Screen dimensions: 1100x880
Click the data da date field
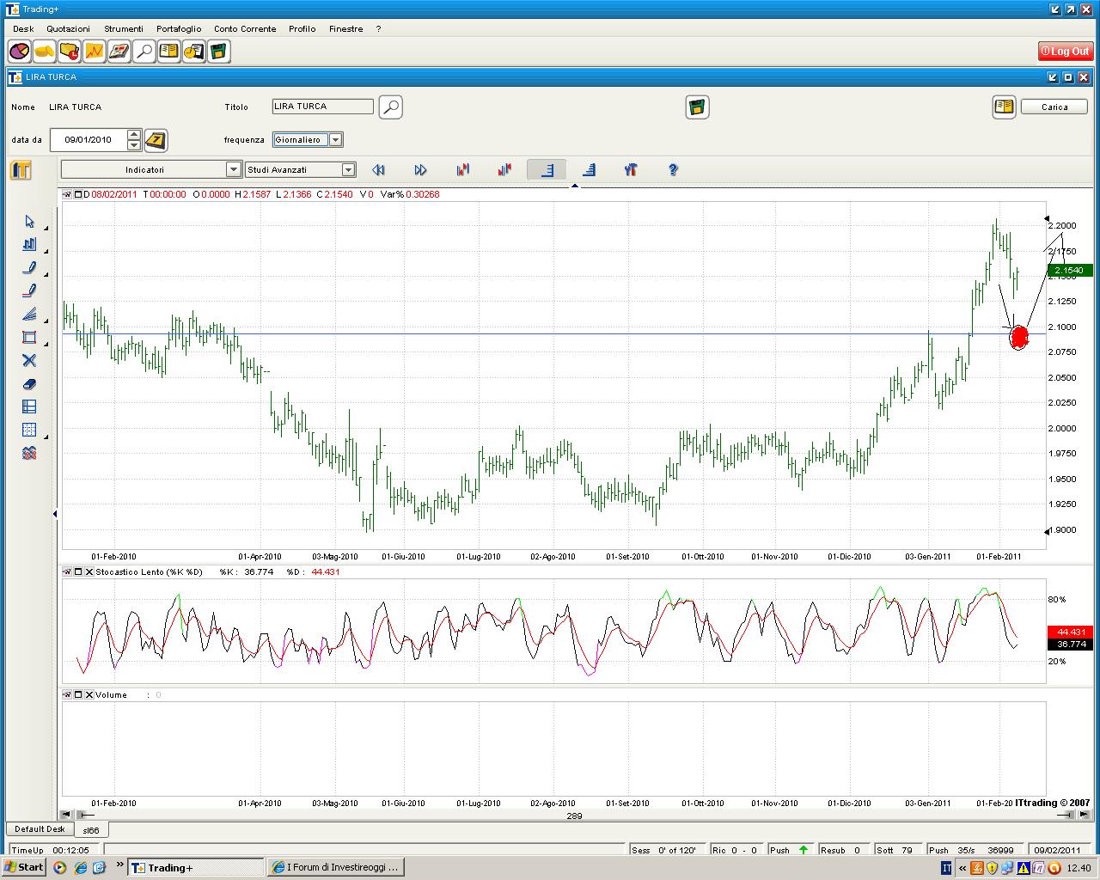click(x=88, y=140)
